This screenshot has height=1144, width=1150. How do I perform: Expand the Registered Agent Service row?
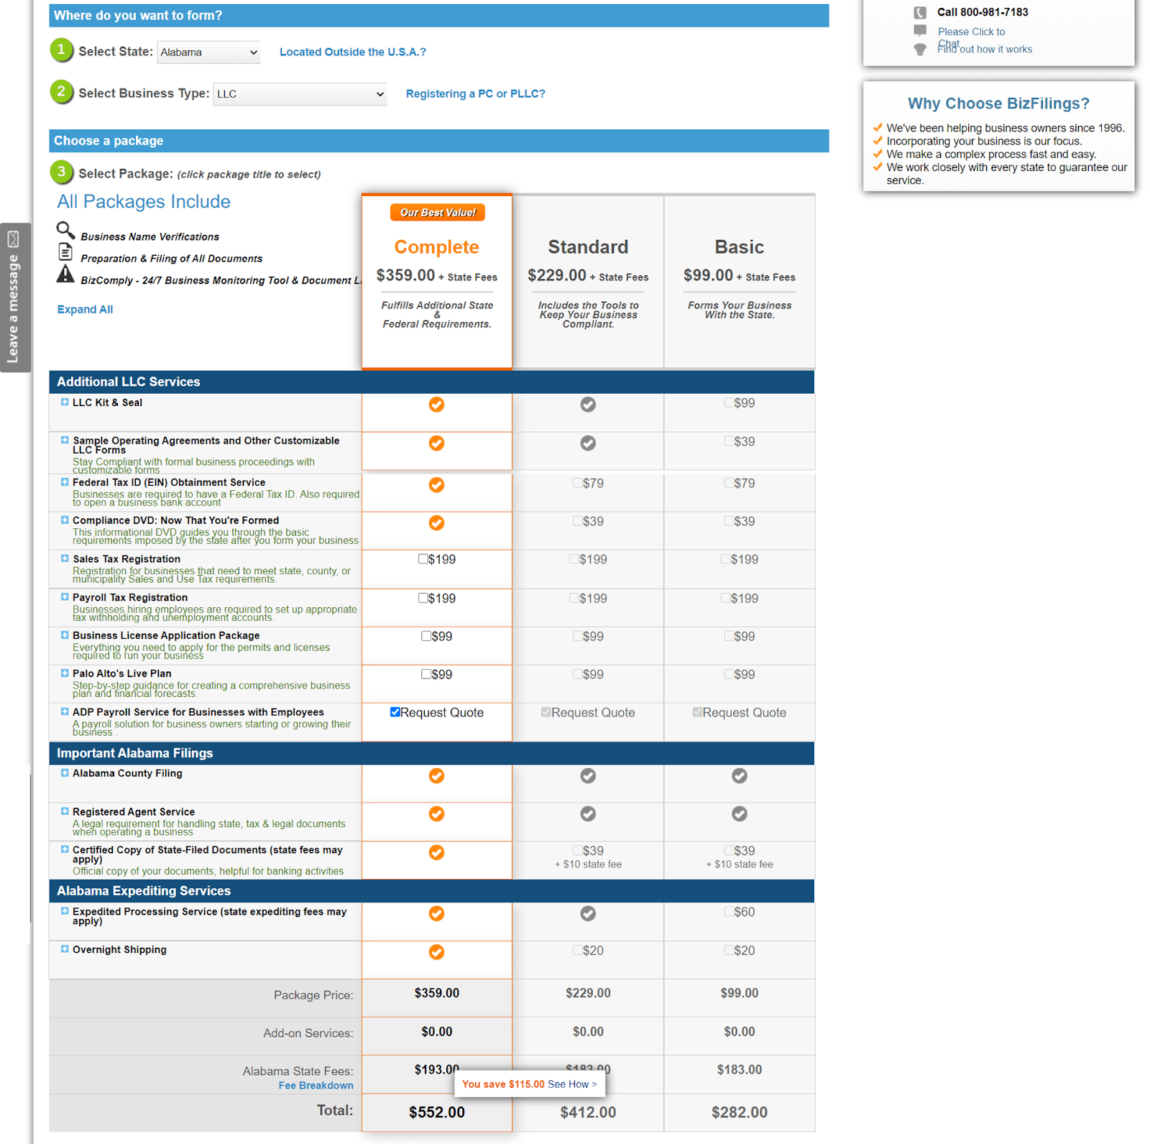point(65,811)
